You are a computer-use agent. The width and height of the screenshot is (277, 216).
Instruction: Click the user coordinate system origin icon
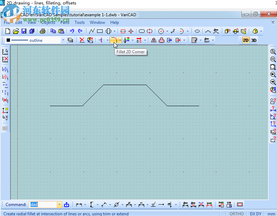(x=5, y=110)
